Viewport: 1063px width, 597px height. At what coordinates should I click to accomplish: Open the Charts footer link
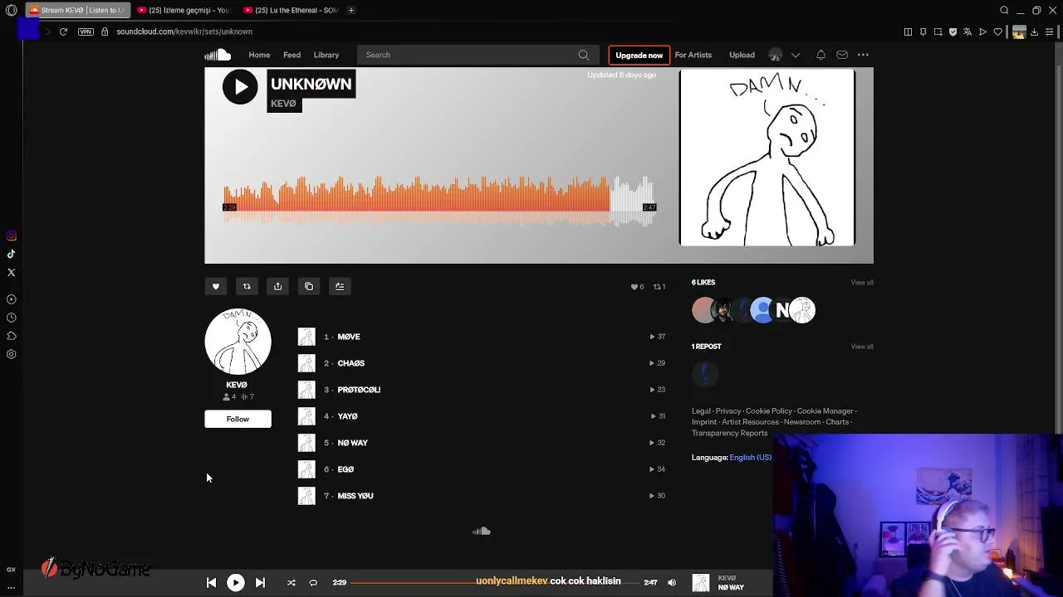pos(837,422)
